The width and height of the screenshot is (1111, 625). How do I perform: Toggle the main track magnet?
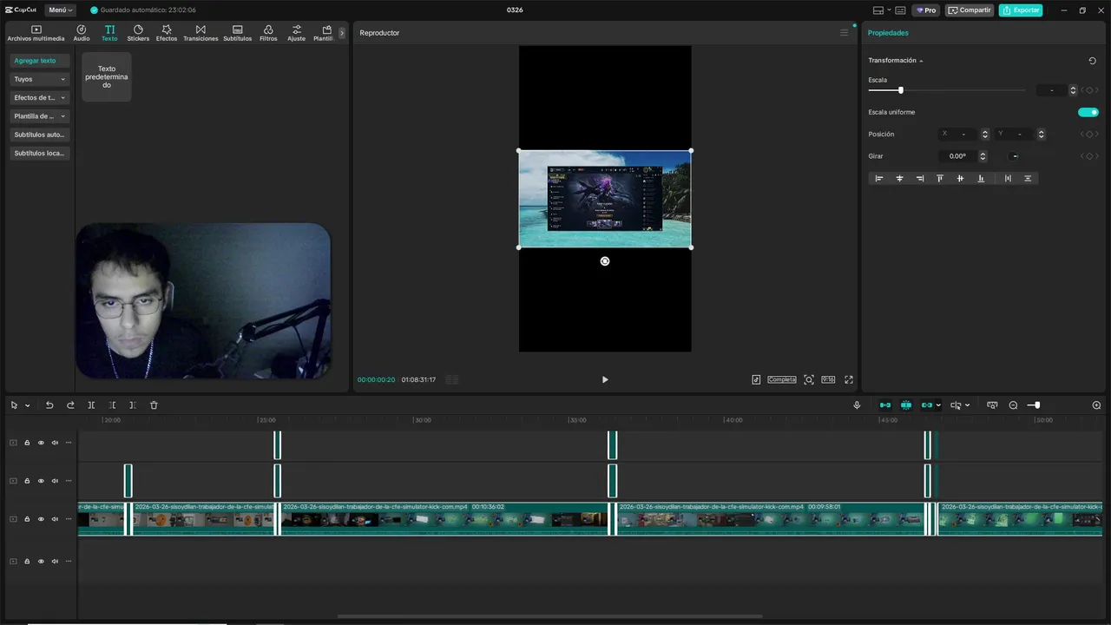click(x=885, y=405)
